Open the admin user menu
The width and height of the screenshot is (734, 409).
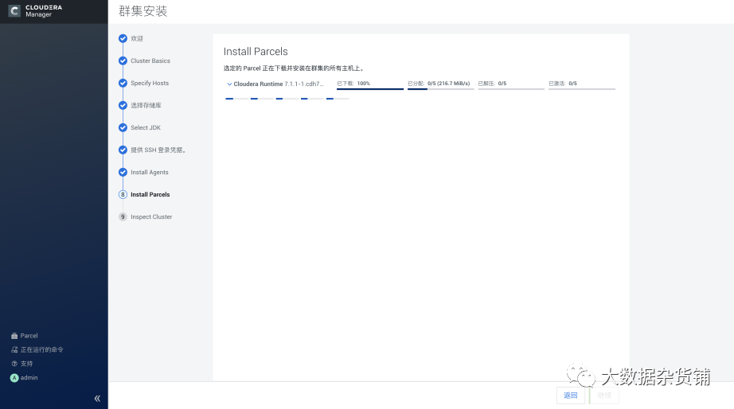click(x=29, y=378)
